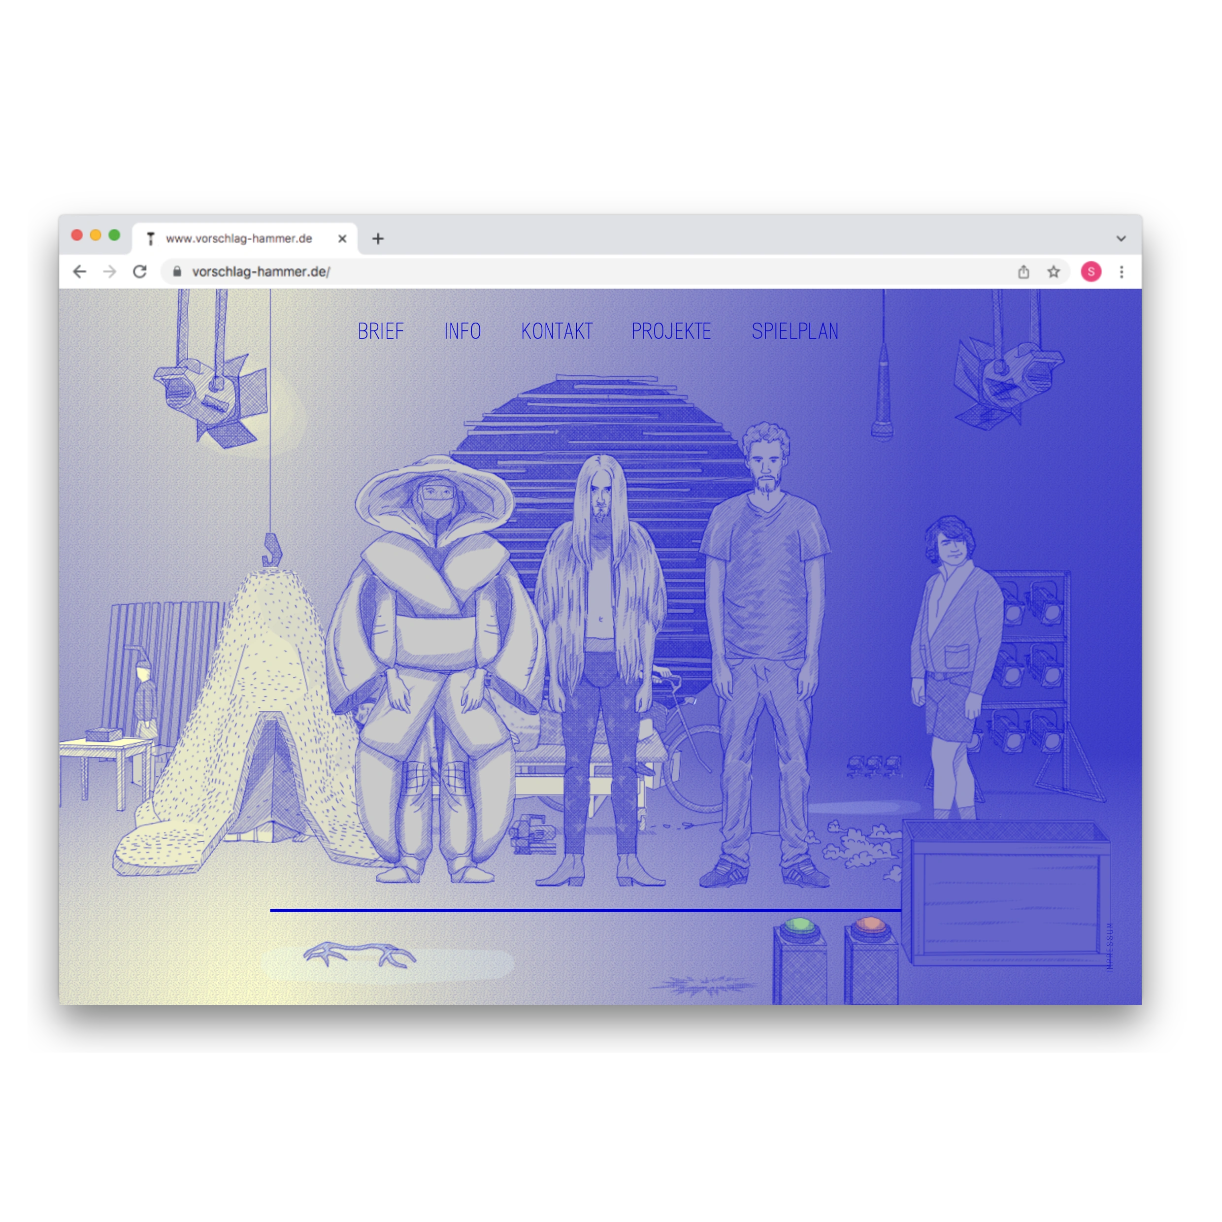The image size is (1222, 1222).
Task: Open the BRIEF navigation item
Action: 381,331
